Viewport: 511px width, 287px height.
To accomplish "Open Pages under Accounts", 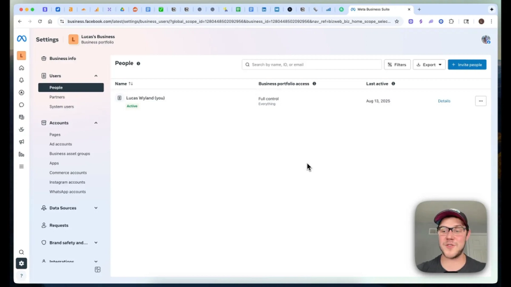I will (x=55, y=135).
